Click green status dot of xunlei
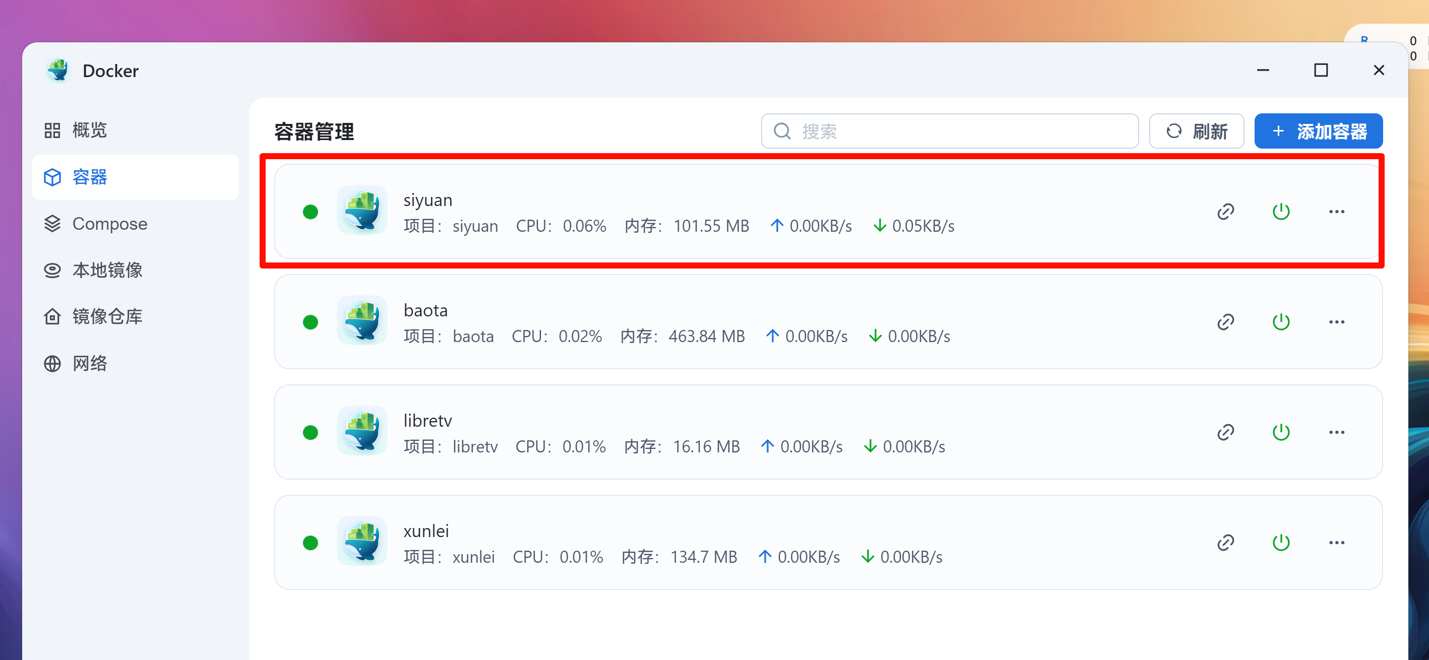 [310, 543]
